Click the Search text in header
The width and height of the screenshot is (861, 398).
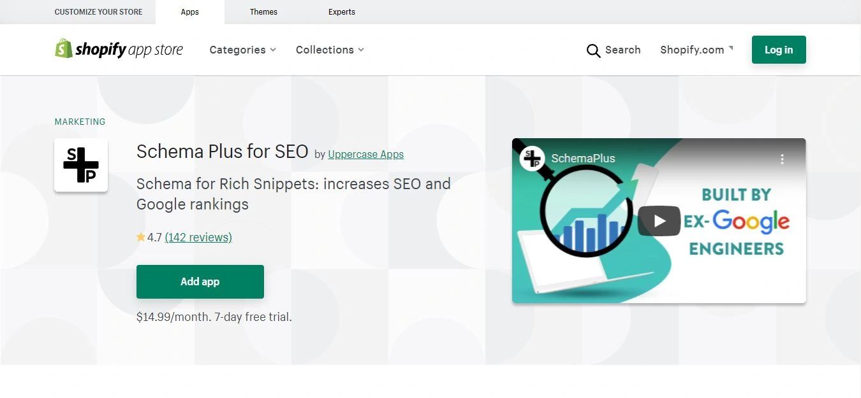pyautogui.click(x=622, y=50)
